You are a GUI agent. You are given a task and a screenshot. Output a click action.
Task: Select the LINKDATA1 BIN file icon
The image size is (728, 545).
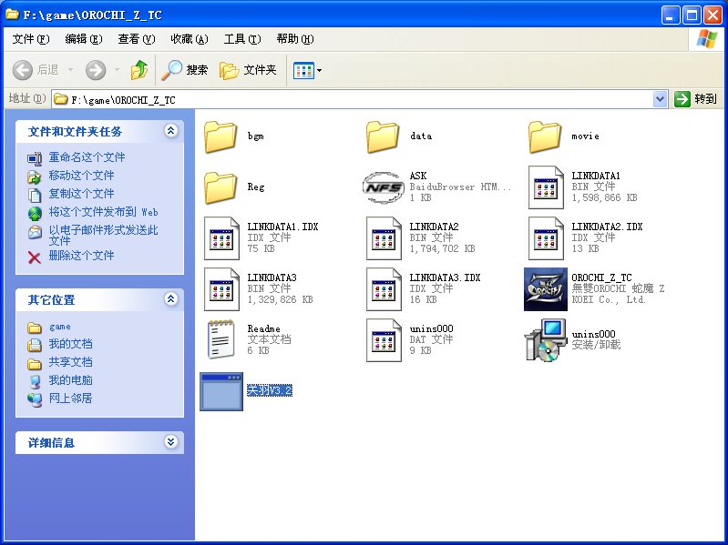[x=546, y=187]
